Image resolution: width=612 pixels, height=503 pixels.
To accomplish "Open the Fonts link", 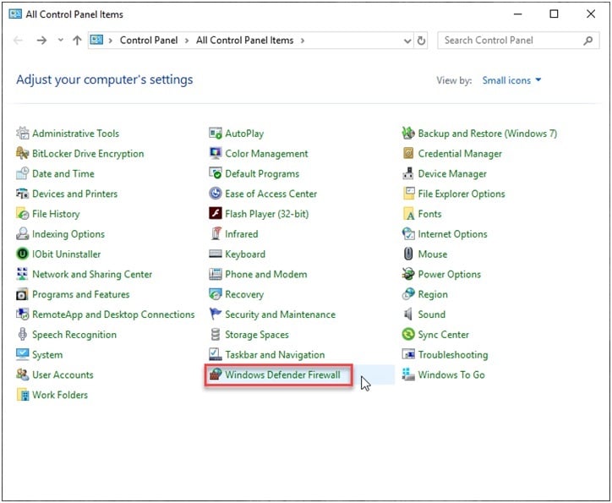I will pyautogui.click(x=429, y=214).
